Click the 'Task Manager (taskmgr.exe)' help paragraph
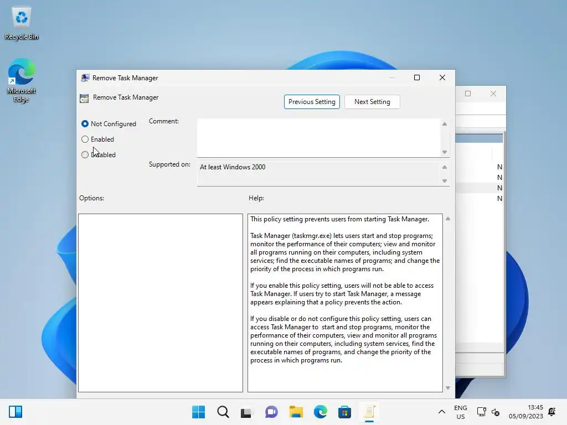This screenshot has height=425, width=567. (x=345, y=252)
